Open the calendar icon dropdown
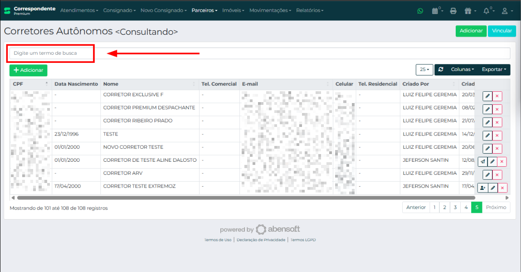Screen dimensions: 521x272 point(437,10)
